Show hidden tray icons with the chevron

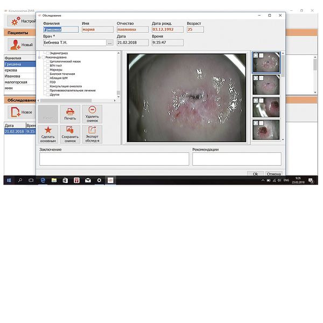[x=263, y=180]
